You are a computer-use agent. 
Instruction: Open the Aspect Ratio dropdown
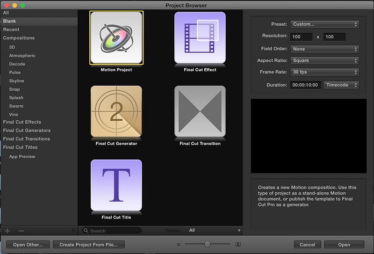(324, 61)
